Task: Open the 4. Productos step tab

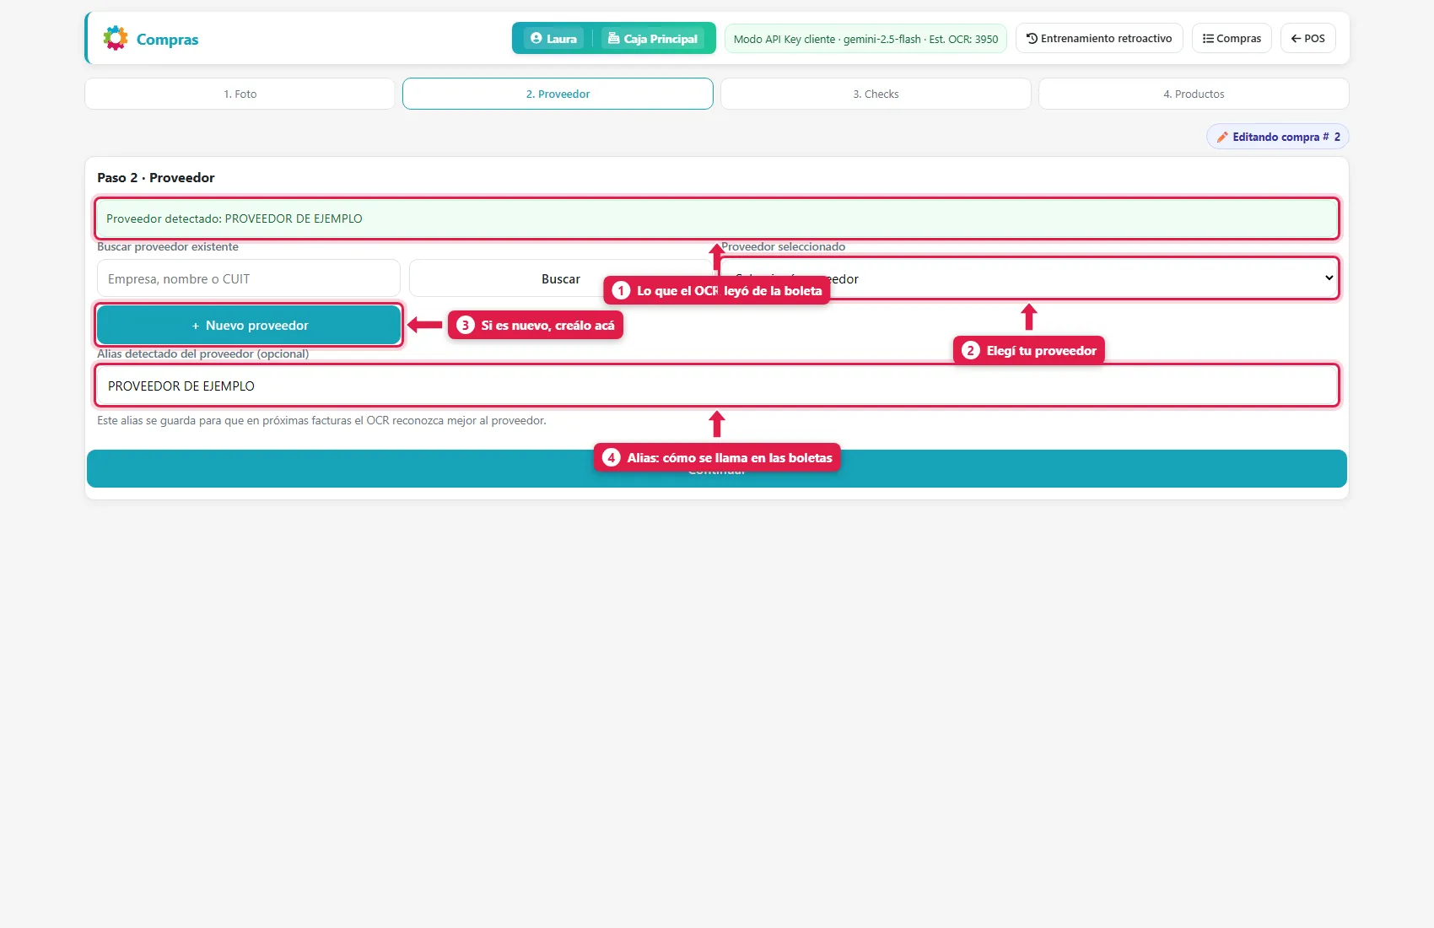Action: [x=1194, y=94]
